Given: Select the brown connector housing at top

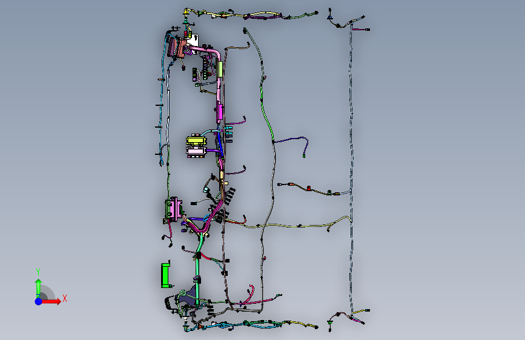Looking at the screenshot, I should tap(181, 48).
